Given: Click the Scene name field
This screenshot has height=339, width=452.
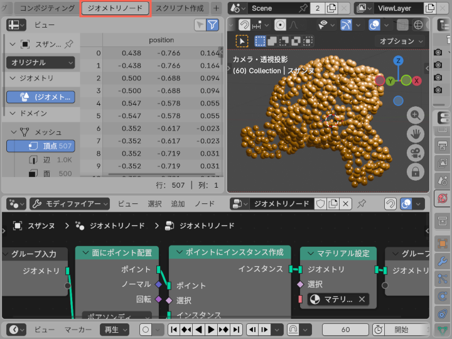Looking at the screenshot, I should pyautogui.click(x=270, y=8).
